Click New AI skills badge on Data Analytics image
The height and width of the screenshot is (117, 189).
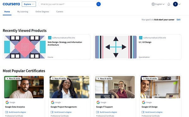click(x=13, y=79)
